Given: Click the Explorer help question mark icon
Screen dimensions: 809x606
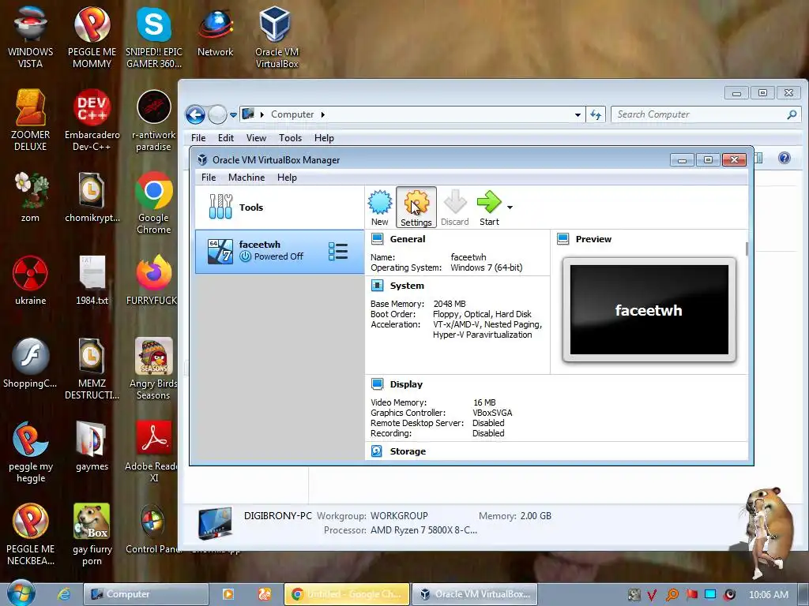Looking at the screenshot, I should [x=785, y=158].
